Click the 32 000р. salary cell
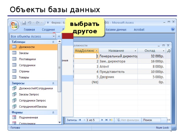183x137 pixels. [152, 56]
